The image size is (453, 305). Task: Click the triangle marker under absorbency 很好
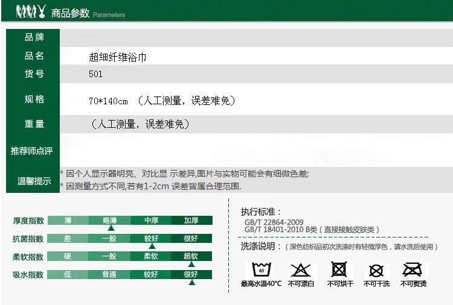[192, 282]
